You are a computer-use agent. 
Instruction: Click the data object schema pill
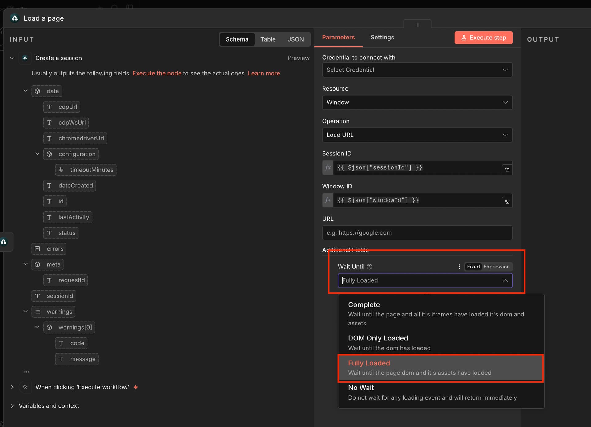coord(47,91)
